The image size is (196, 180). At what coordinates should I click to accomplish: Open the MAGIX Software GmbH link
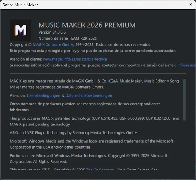click(53, 45)
